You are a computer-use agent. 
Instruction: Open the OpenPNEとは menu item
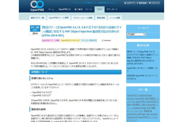click(x=65, y=9)
